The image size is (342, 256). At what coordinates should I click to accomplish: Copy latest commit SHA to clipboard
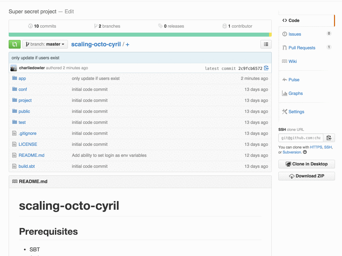(266, 68)
